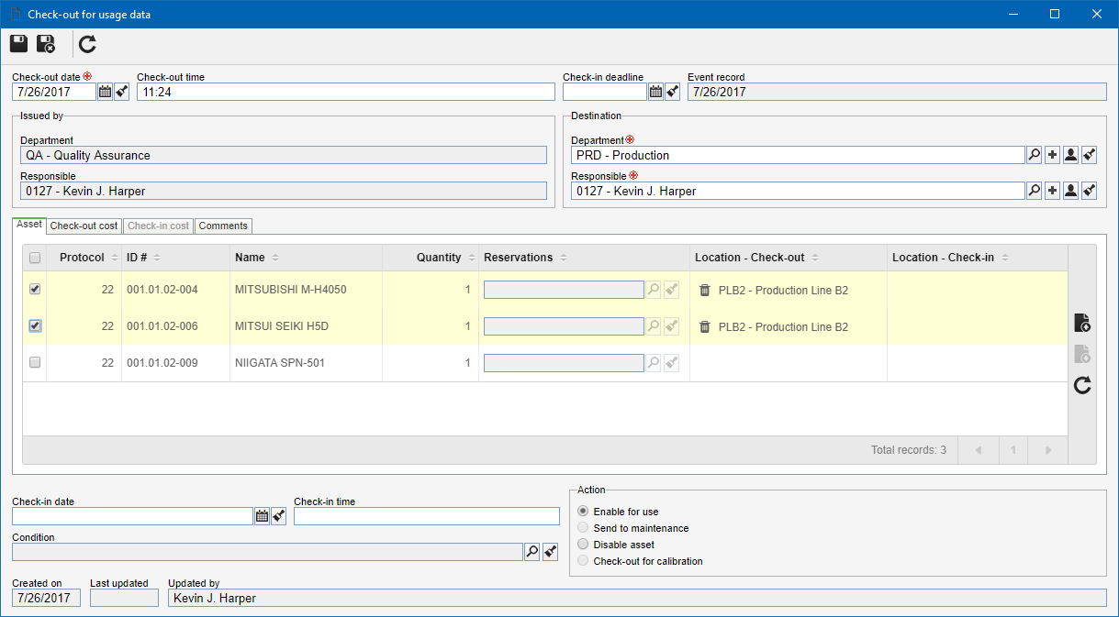Open calendar picker for Check-out date

coord(105,92)
